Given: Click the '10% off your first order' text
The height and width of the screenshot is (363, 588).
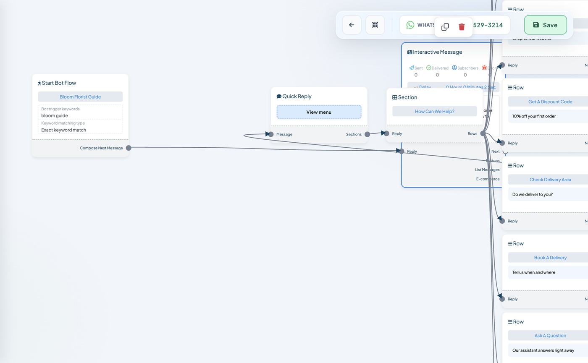Looking at the screenshot, I should (534, 116).
